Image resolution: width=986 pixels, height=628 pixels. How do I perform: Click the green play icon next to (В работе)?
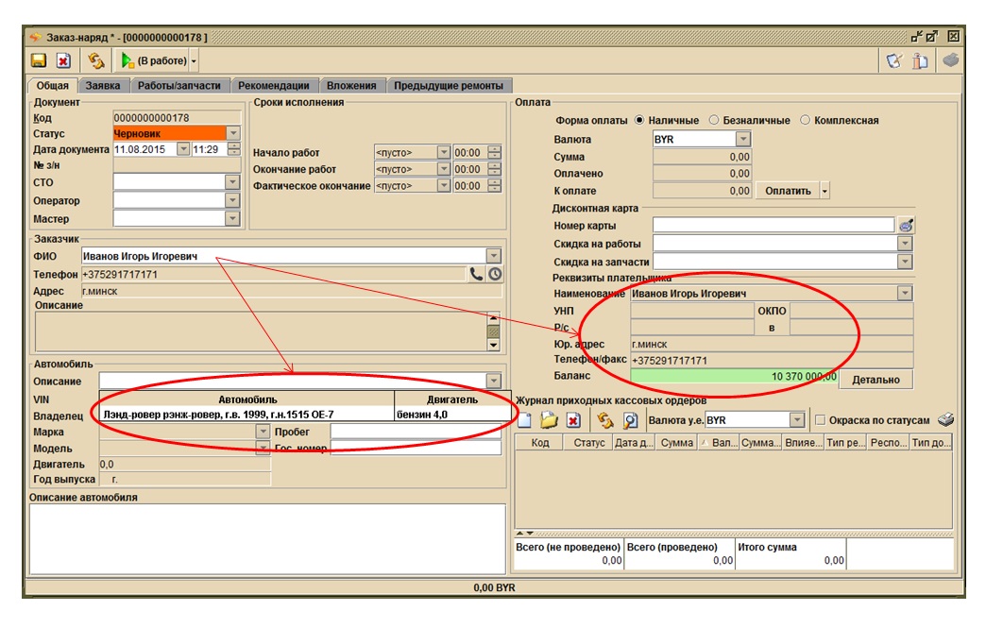click(127, 60)
